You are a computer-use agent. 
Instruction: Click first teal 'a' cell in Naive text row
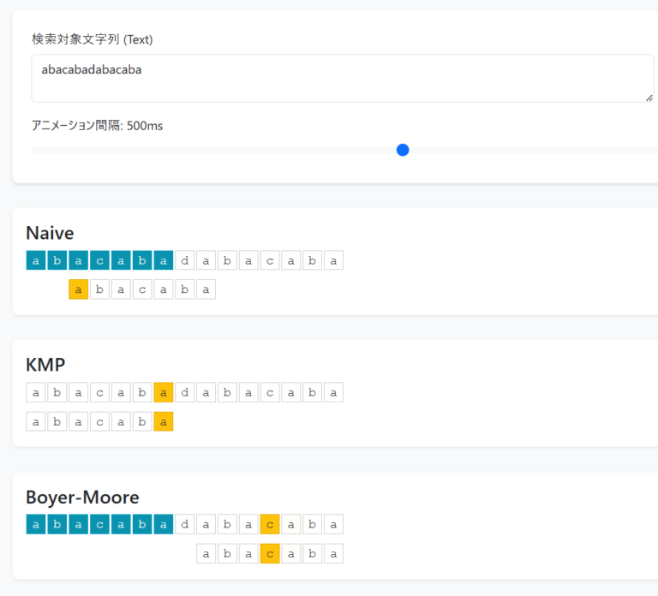pos(36,260)
